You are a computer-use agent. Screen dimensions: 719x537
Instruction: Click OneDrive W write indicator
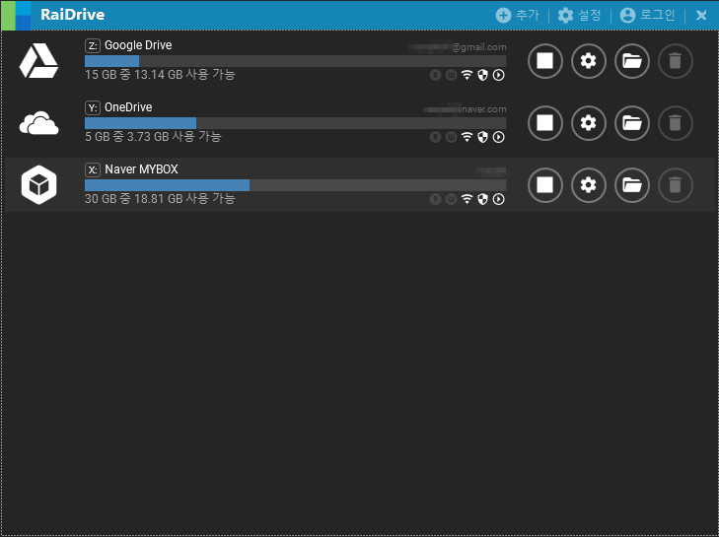pos(451,137)
